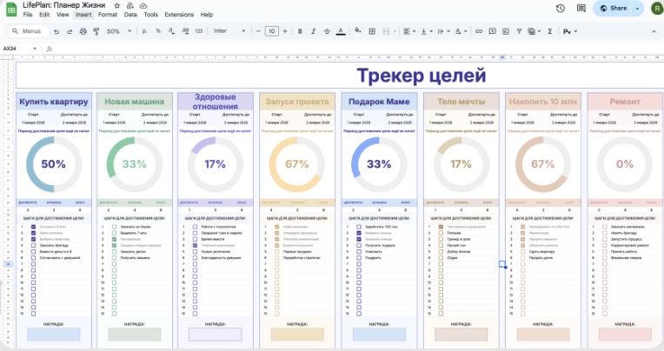Insert a chart
Image resolution: width=664 pixels, height=351 pixels.
[506, 31]
